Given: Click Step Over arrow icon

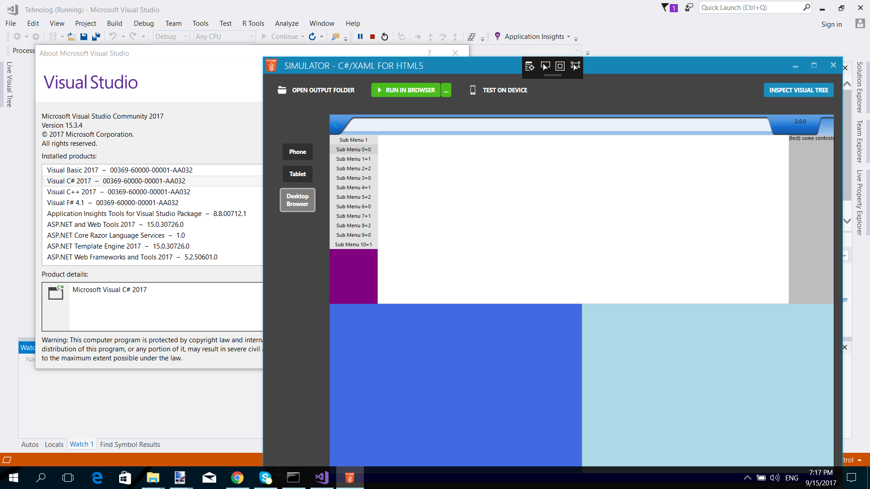Looking at the screenshot, I should pyautogui.click(x=443, y=37).
